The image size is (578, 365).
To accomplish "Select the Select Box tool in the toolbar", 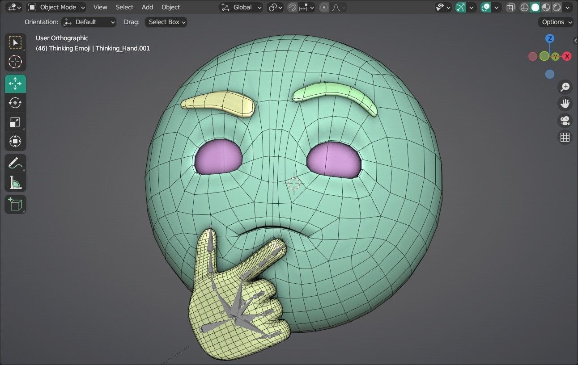I will (x=15, y=43).
